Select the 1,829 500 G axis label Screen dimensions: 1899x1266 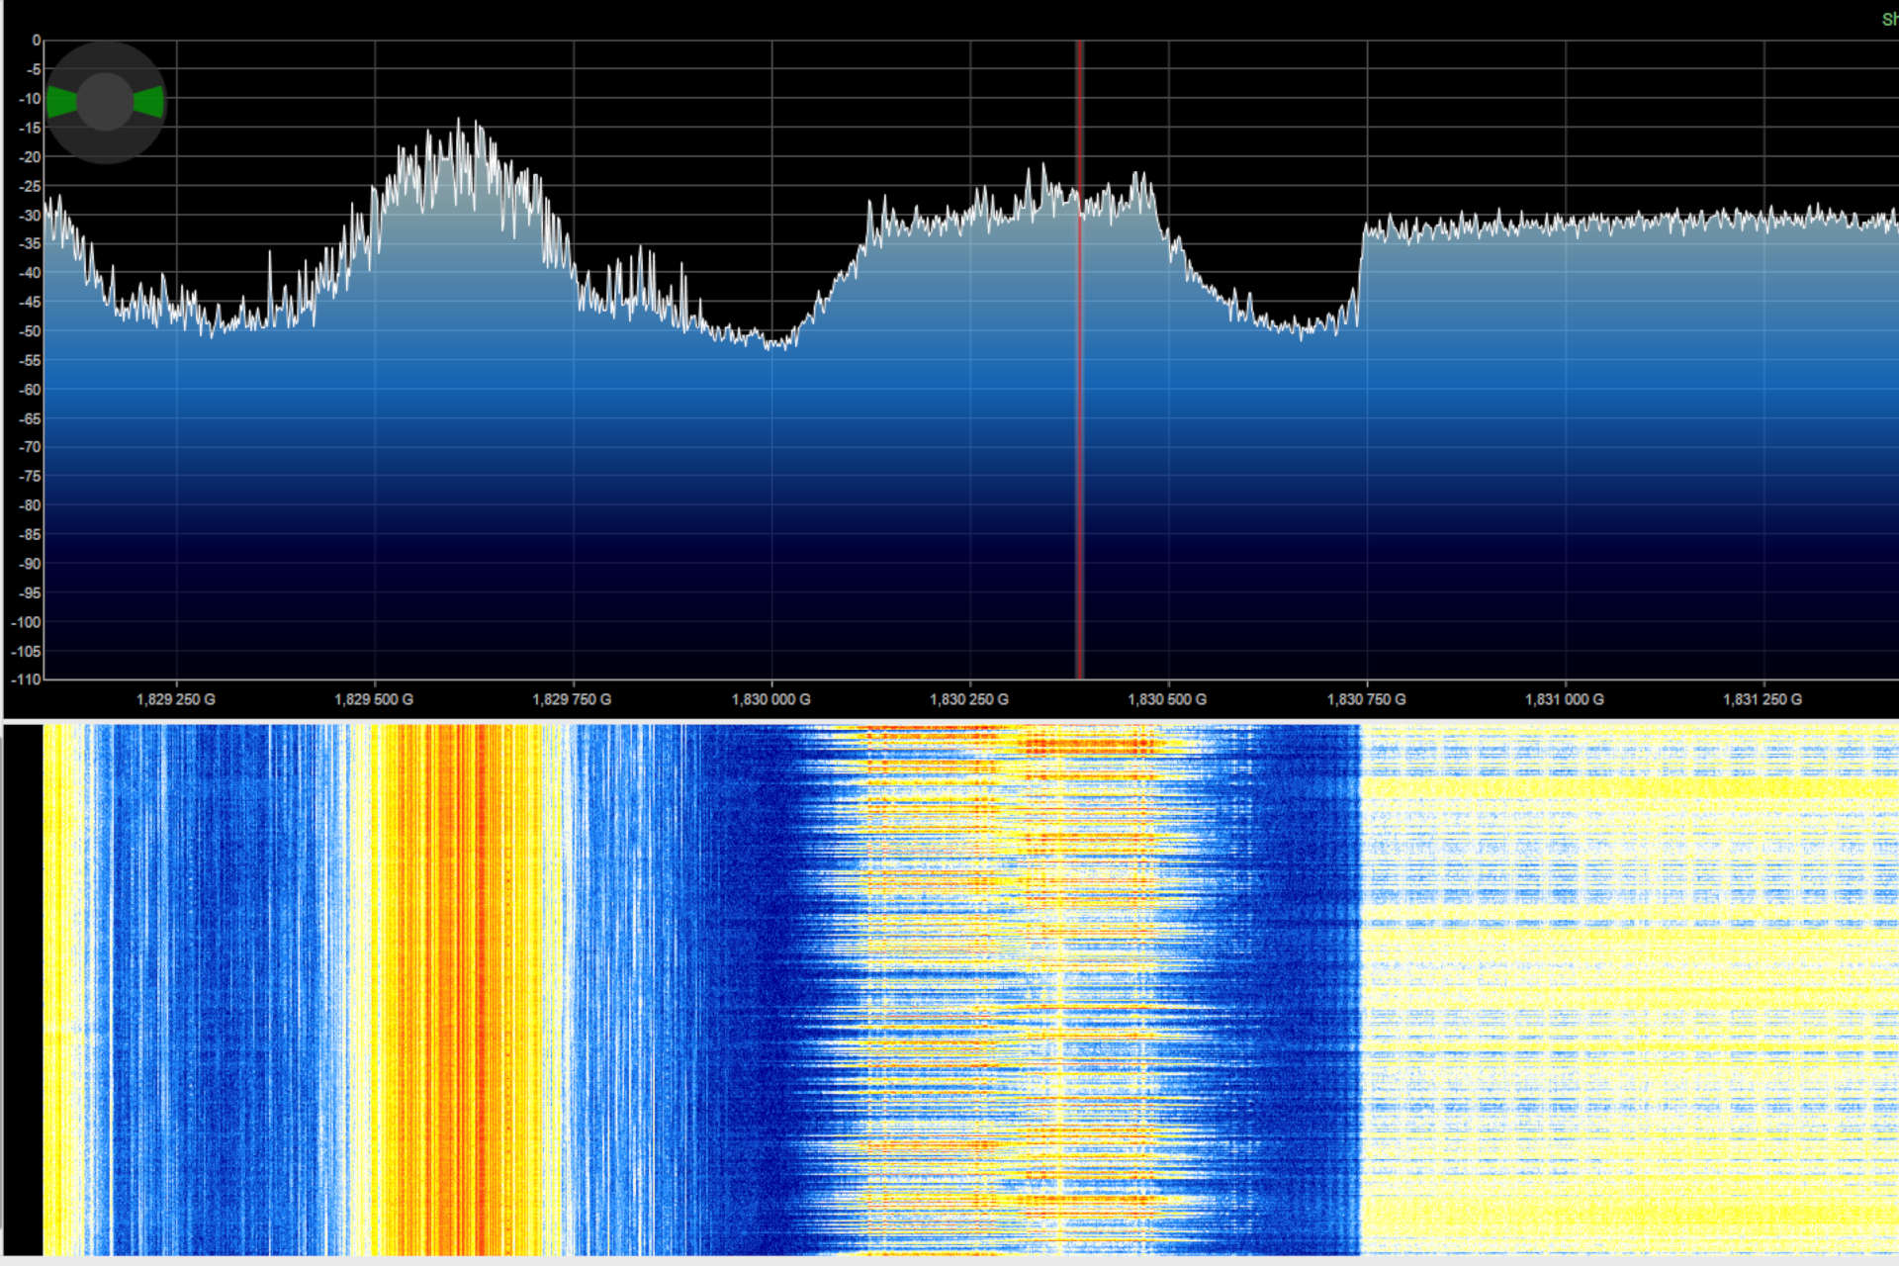374,699
